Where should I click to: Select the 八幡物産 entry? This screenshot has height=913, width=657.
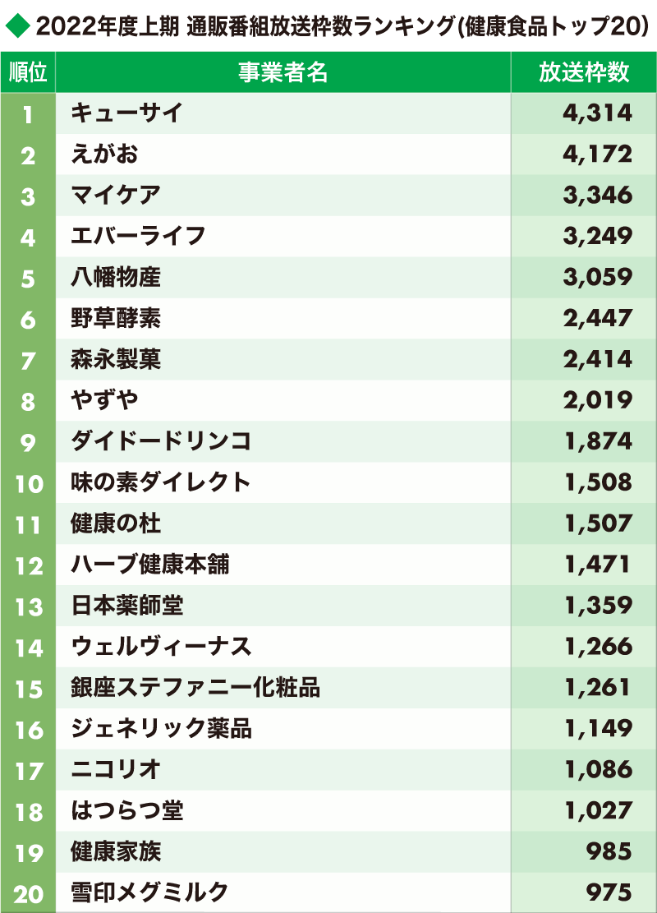click(x=116, y=277)
